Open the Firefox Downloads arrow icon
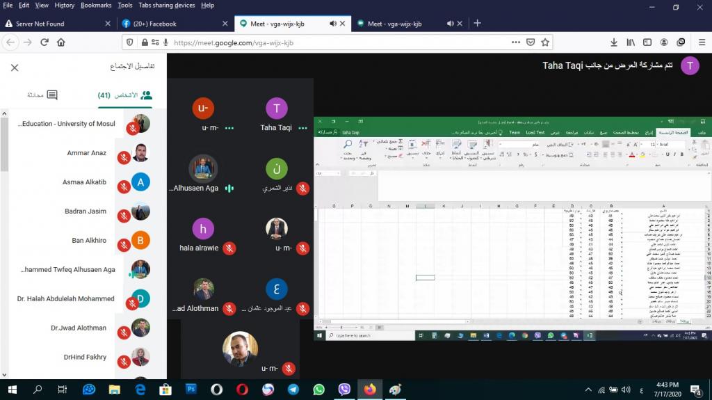Screen dimensions: 712x400 pos(614,42)
